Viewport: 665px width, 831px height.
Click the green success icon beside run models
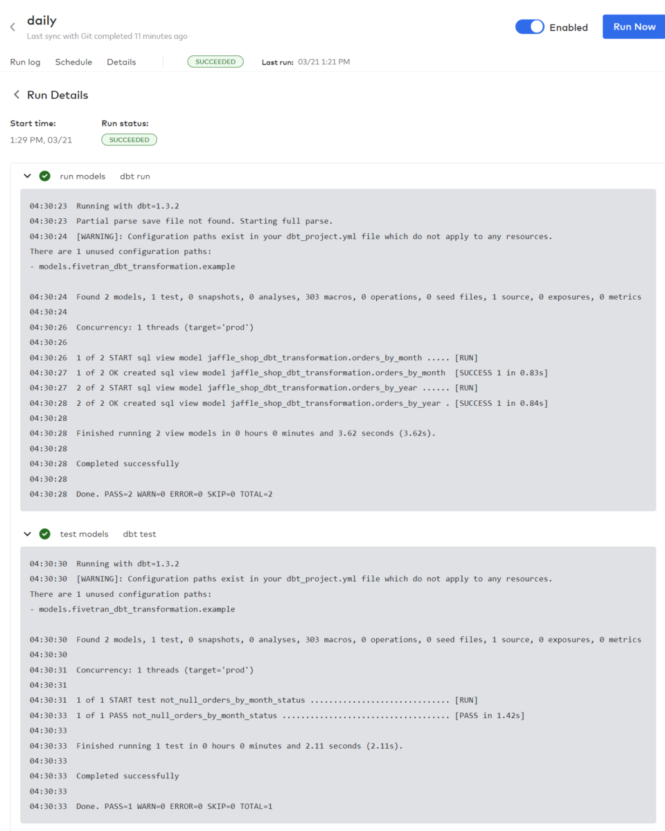pos(45,176)
